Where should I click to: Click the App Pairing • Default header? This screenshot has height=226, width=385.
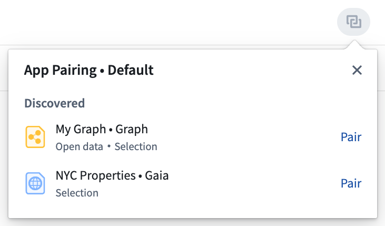click(89, 70)
